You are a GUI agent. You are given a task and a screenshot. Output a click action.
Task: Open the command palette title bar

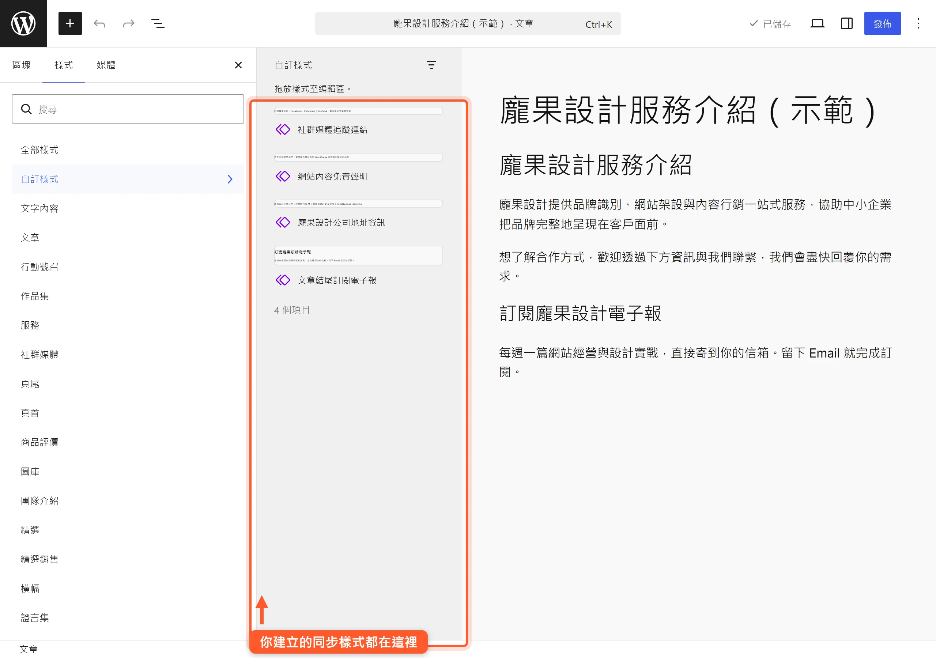tap(468, 24)
